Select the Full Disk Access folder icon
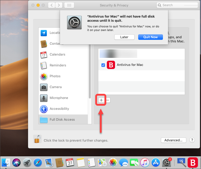 44,120
